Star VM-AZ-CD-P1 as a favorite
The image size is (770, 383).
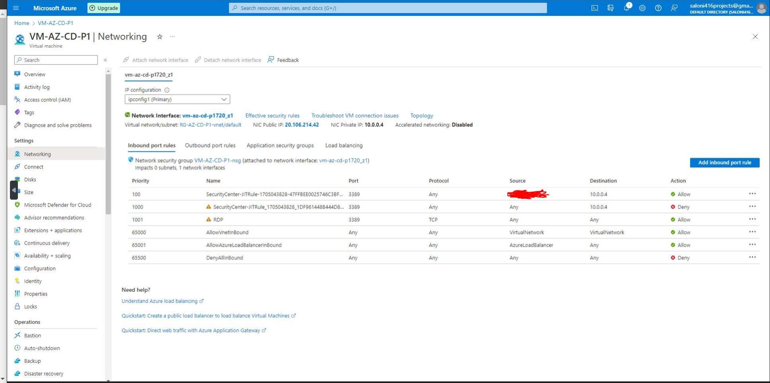pyautogui.click(x=159, y=36)
